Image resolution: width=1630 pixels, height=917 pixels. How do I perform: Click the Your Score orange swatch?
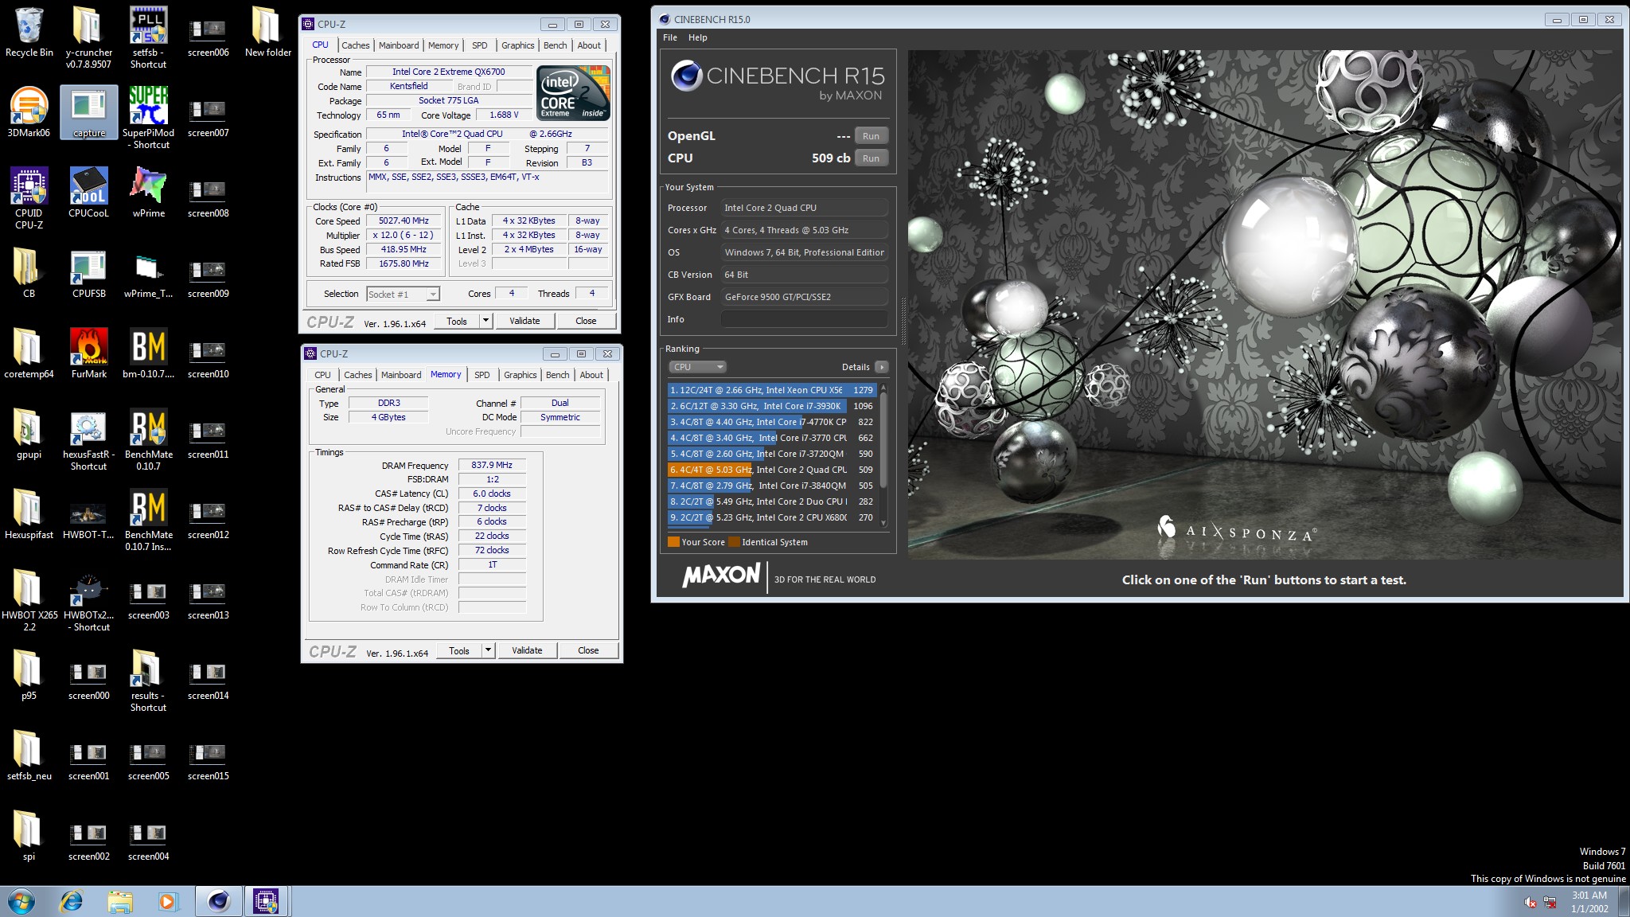click(x=673, y=542)
